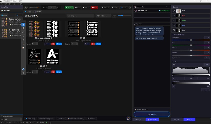
Task: Delete the LOGO A job
Action: coord(53,72)
